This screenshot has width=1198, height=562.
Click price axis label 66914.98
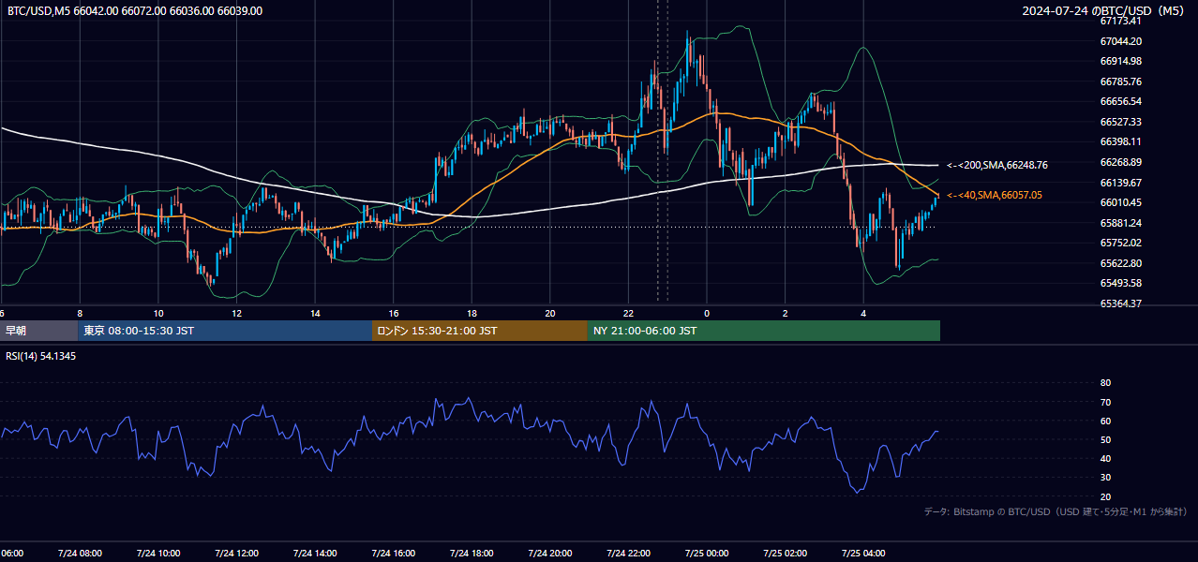(1120, 61)
